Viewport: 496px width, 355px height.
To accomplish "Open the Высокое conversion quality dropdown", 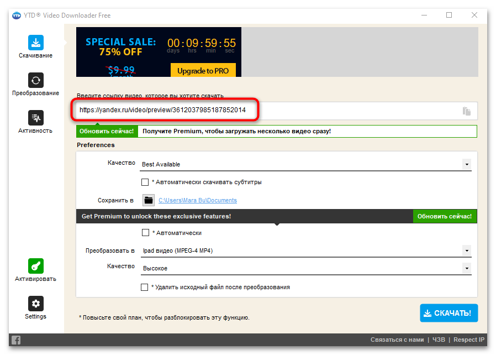I will point(467,269).
